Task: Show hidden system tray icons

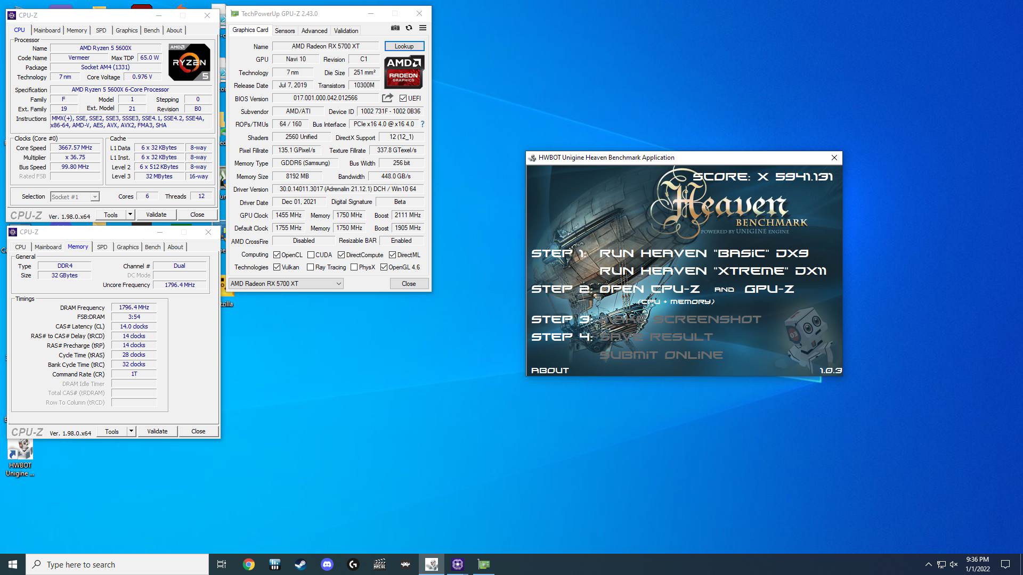Action: click(928, 564)
